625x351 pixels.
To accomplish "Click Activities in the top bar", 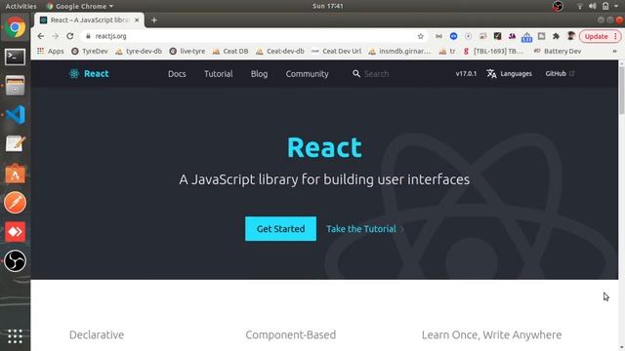I will coord(21,6).
